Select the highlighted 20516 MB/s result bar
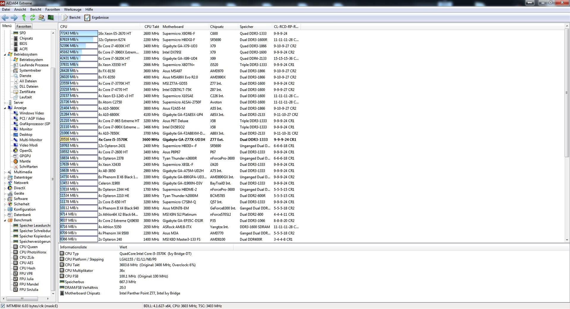This screenshot has width=570, height=309. (x=79, y=139)
